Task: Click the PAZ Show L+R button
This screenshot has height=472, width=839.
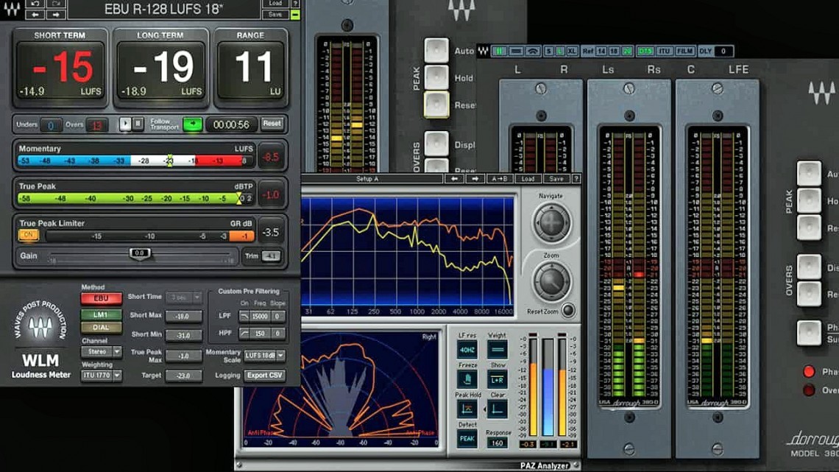Action: coord(497,379)
